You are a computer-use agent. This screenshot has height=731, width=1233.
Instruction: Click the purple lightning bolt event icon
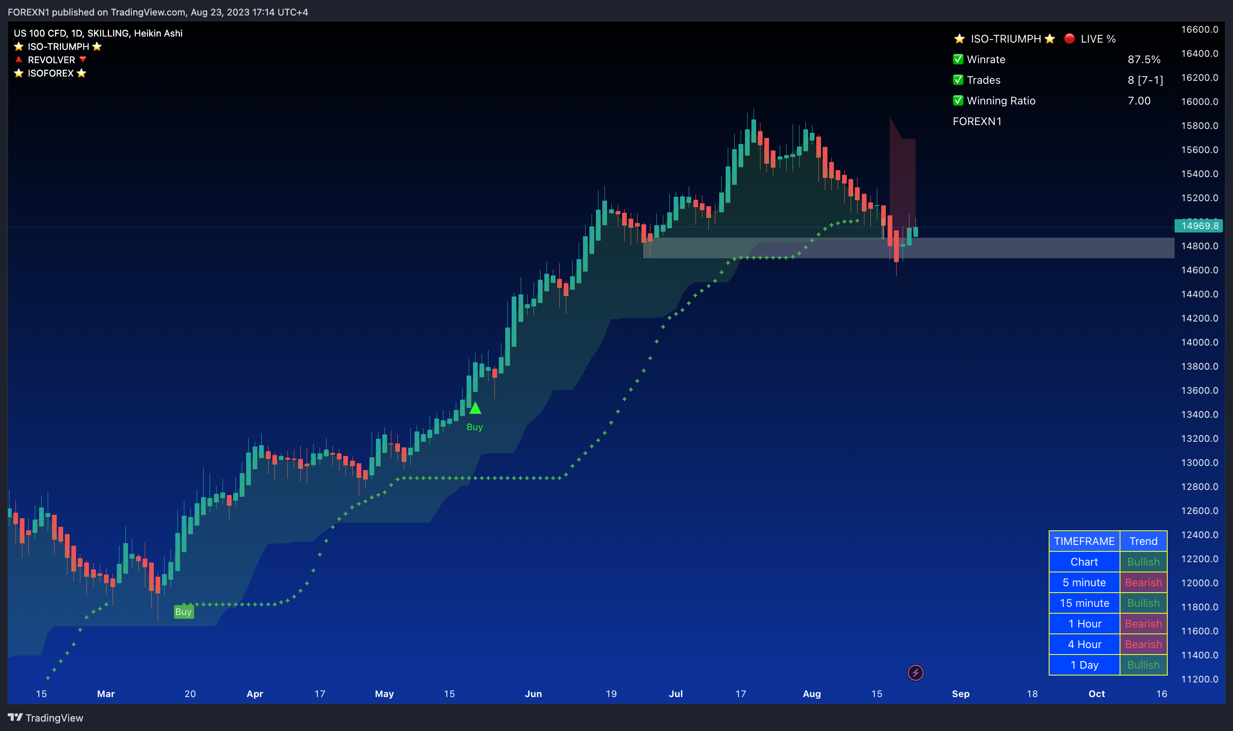tap(916, 673)
